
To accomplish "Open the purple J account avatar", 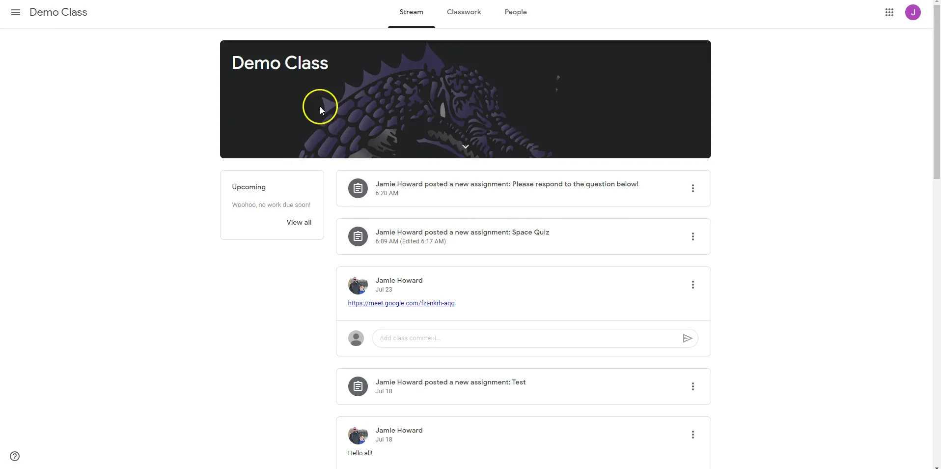I will click(913, 12).
